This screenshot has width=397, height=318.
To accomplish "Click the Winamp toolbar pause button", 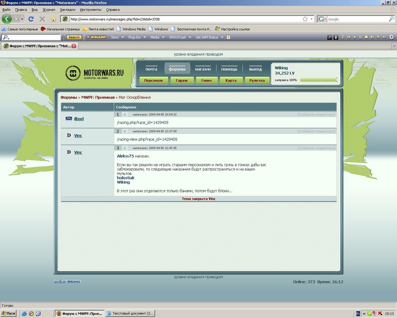I will point(360,37).
